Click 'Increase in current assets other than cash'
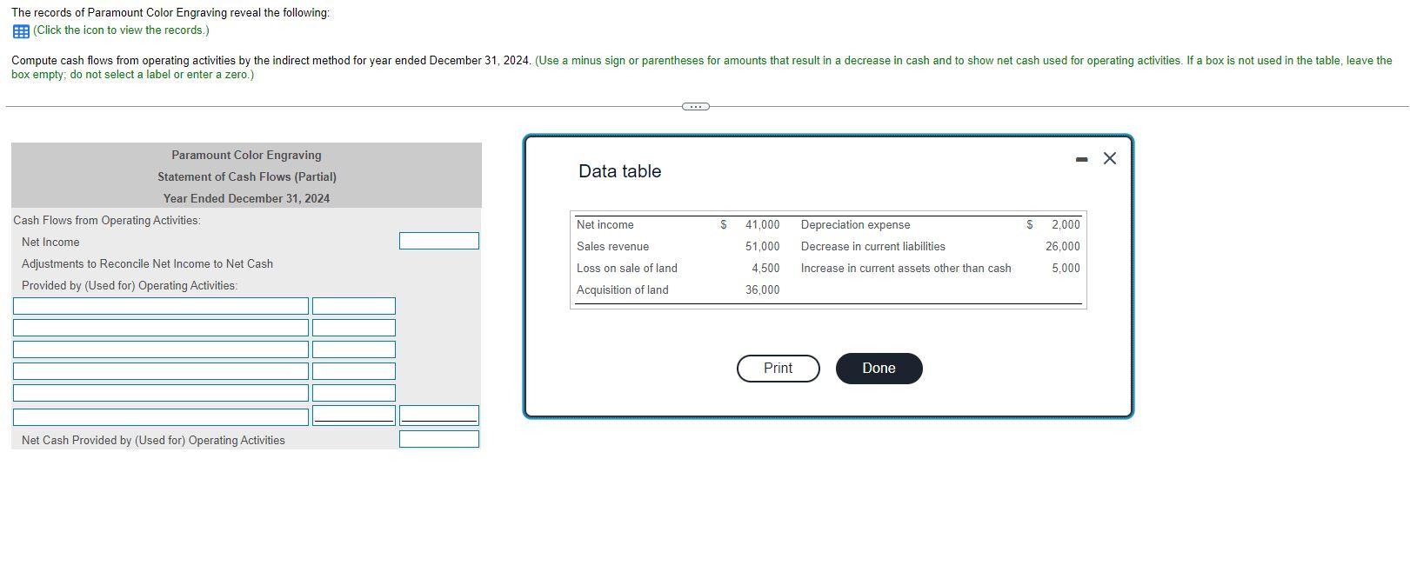The width and height of the screenshot is (1410, 572). click(906, 269)
